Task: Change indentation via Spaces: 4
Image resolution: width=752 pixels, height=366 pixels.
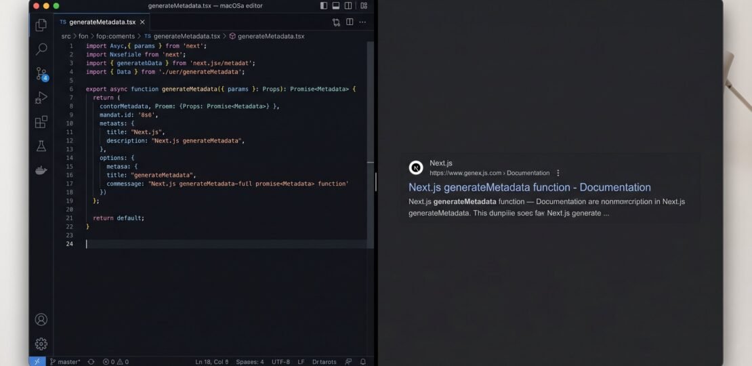Action: [x=250, y=362]
